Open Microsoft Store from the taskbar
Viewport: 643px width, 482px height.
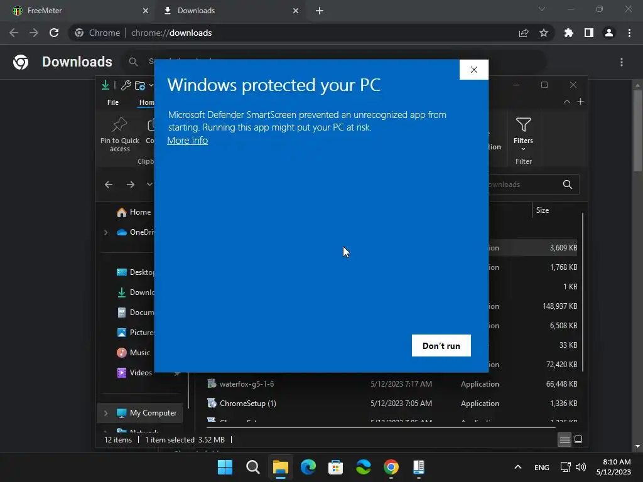click(335, 467)
